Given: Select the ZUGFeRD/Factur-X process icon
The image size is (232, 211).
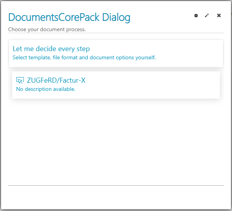Looking at the screenshot, I should tap(20, 80).
